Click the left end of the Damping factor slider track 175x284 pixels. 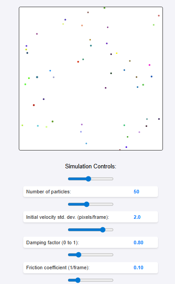pos(69,230)
